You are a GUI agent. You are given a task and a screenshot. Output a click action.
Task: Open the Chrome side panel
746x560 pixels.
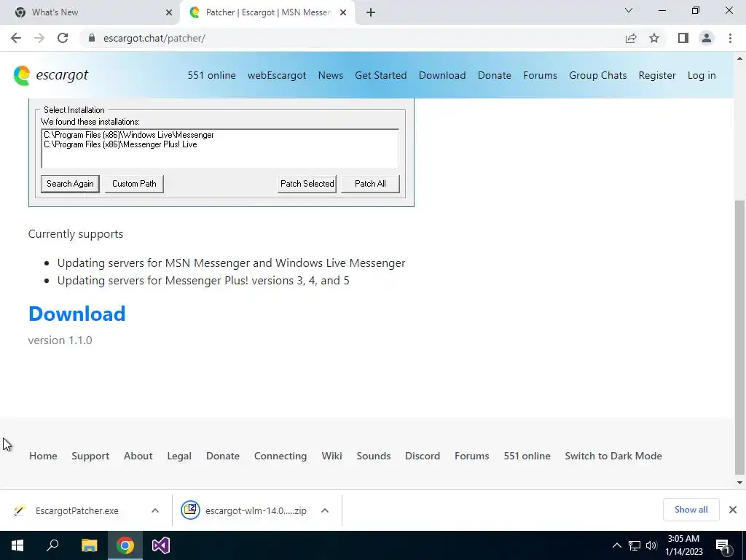pyautogui.click(x=683, y=38)
